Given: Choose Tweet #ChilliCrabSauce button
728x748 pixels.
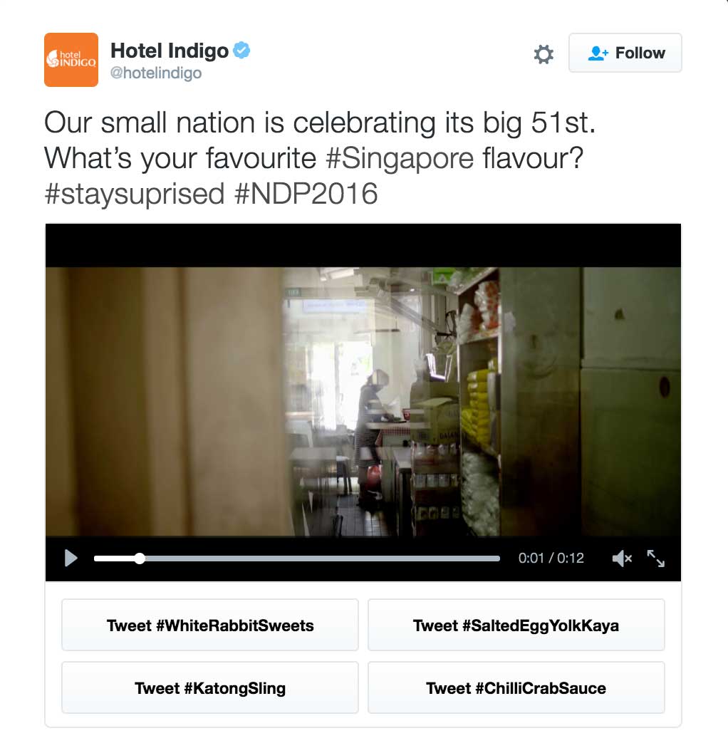Looking at the screenshot, I should pos(516,687).
